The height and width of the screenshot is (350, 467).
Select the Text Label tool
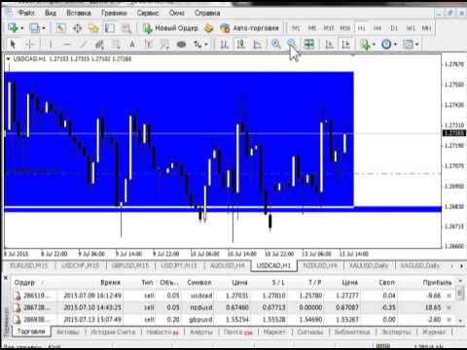(x=149, y=44)
